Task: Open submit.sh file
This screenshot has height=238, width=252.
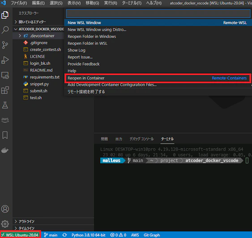Action: coord(38,91)
